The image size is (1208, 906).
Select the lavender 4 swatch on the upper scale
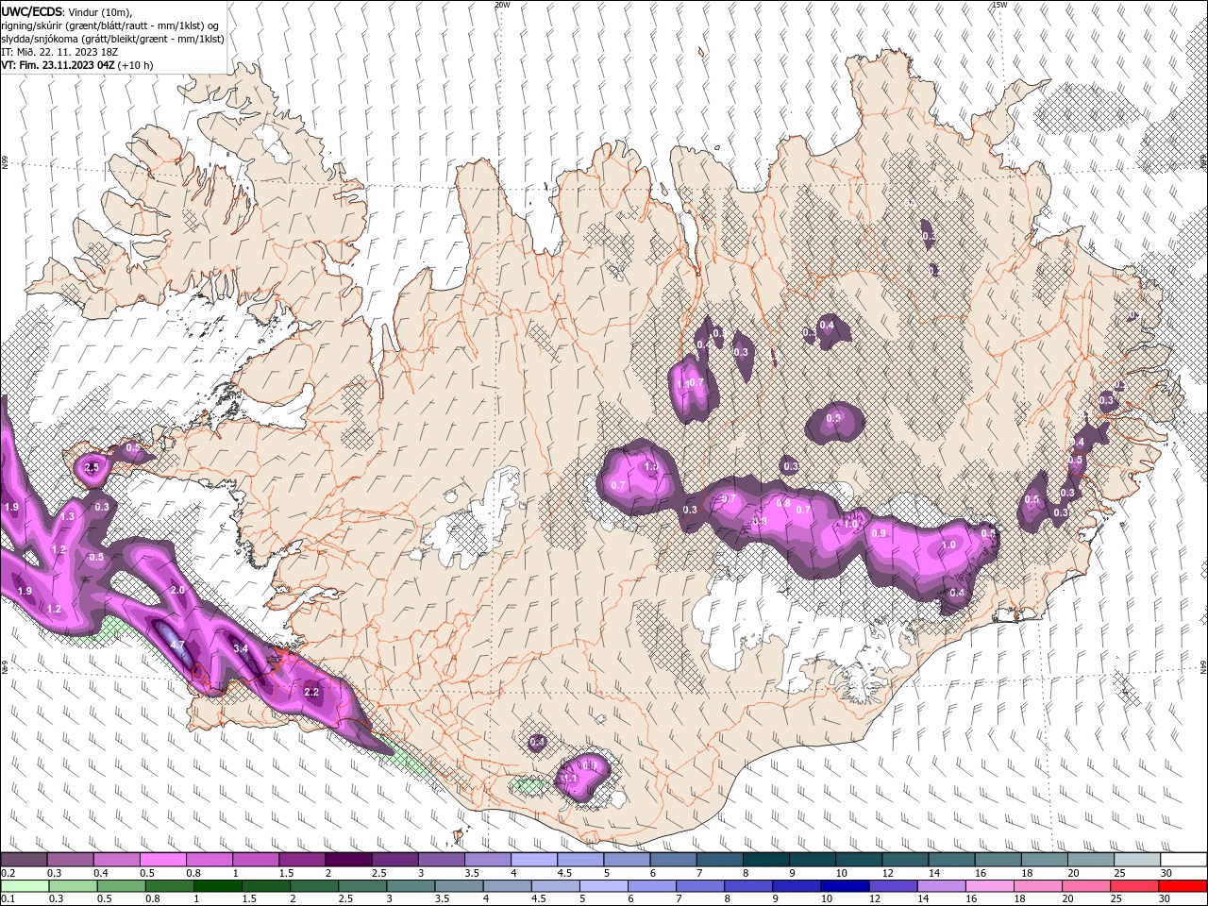tap(534, 859)
